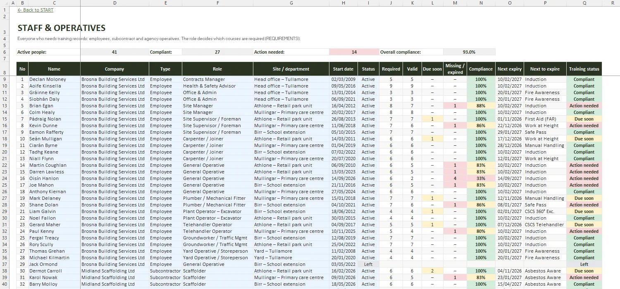The image size is (620, 289).
Task: Click the Missing / expired heading
Action: click(x=455, y=69)
